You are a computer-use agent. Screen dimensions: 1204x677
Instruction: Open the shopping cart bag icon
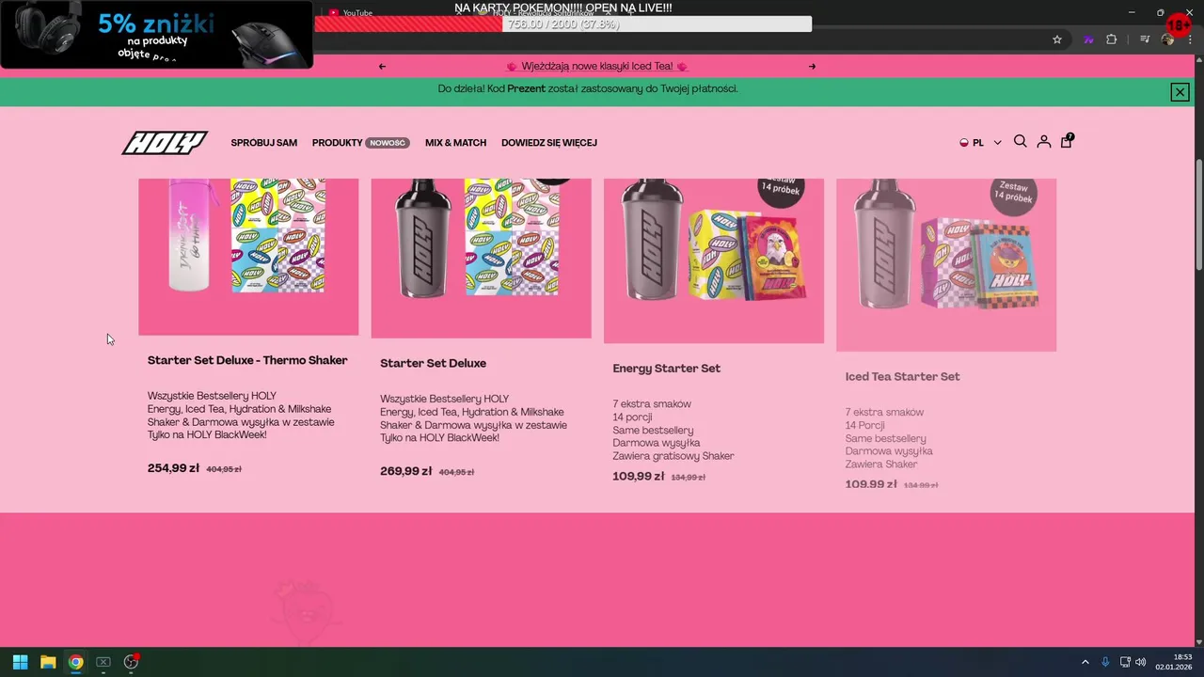tap(1067, 141)
